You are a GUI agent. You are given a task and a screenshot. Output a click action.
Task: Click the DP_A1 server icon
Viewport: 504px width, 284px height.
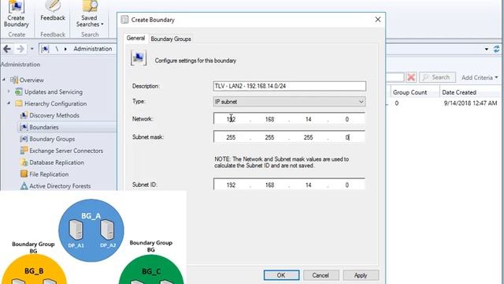[x=76, y=230]
